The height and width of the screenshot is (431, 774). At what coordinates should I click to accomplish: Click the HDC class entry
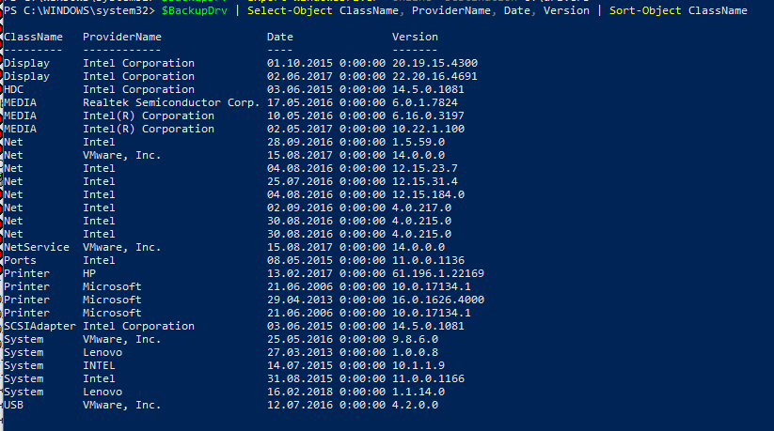tap(13, 89)
